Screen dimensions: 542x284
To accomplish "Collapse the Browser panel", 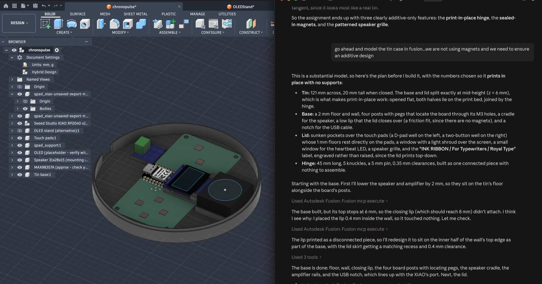I will [x=86, y=42].
